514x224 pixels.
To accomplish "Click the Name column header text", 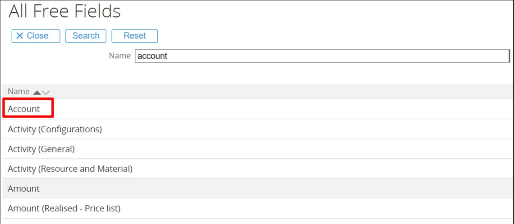I will [x=18, y=91].
